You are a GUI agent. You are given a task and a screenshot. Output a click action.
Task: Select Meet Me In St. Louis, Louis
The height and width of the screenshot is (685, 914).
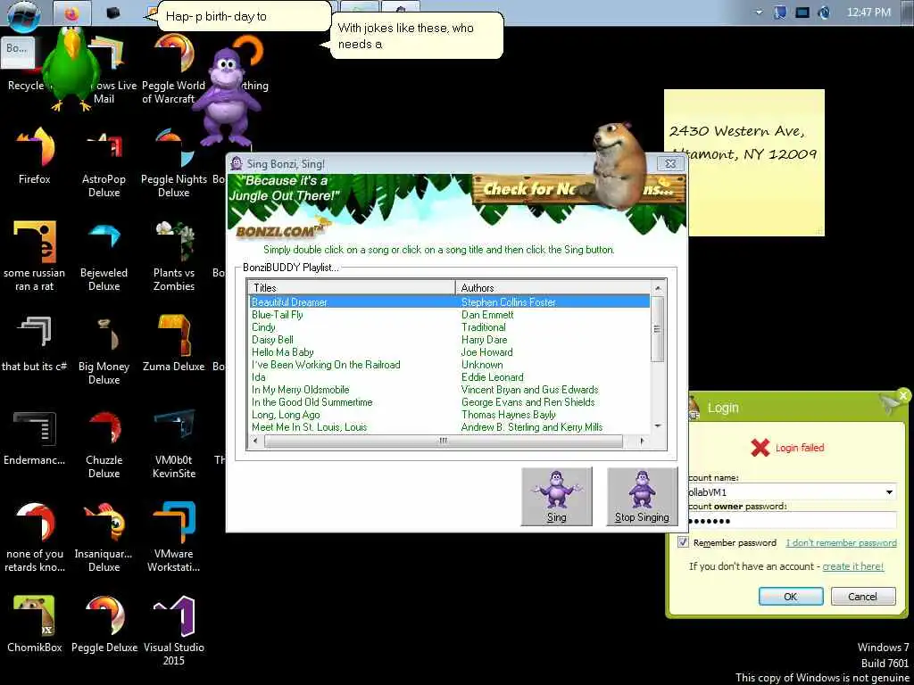coord(310,427)
